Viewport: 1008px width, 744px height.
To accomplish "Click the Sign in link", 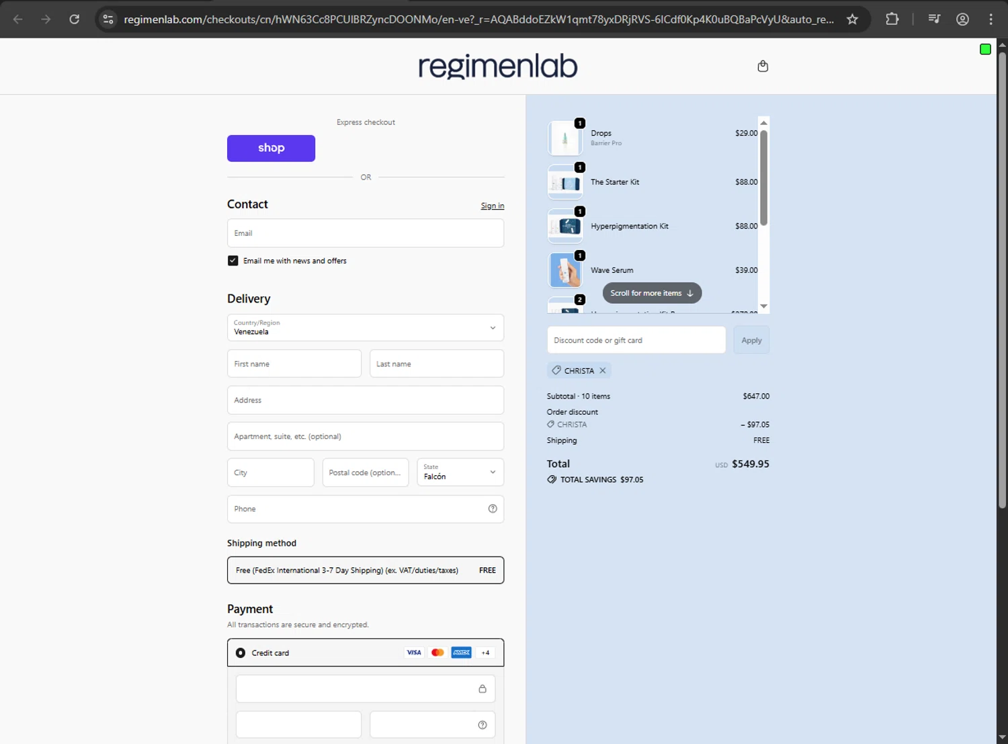I will (x=493, y=206).
